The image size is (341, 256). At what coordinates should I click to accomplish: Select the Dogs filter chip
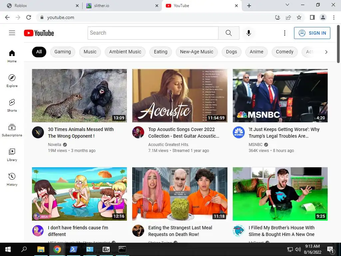(231, 52)
